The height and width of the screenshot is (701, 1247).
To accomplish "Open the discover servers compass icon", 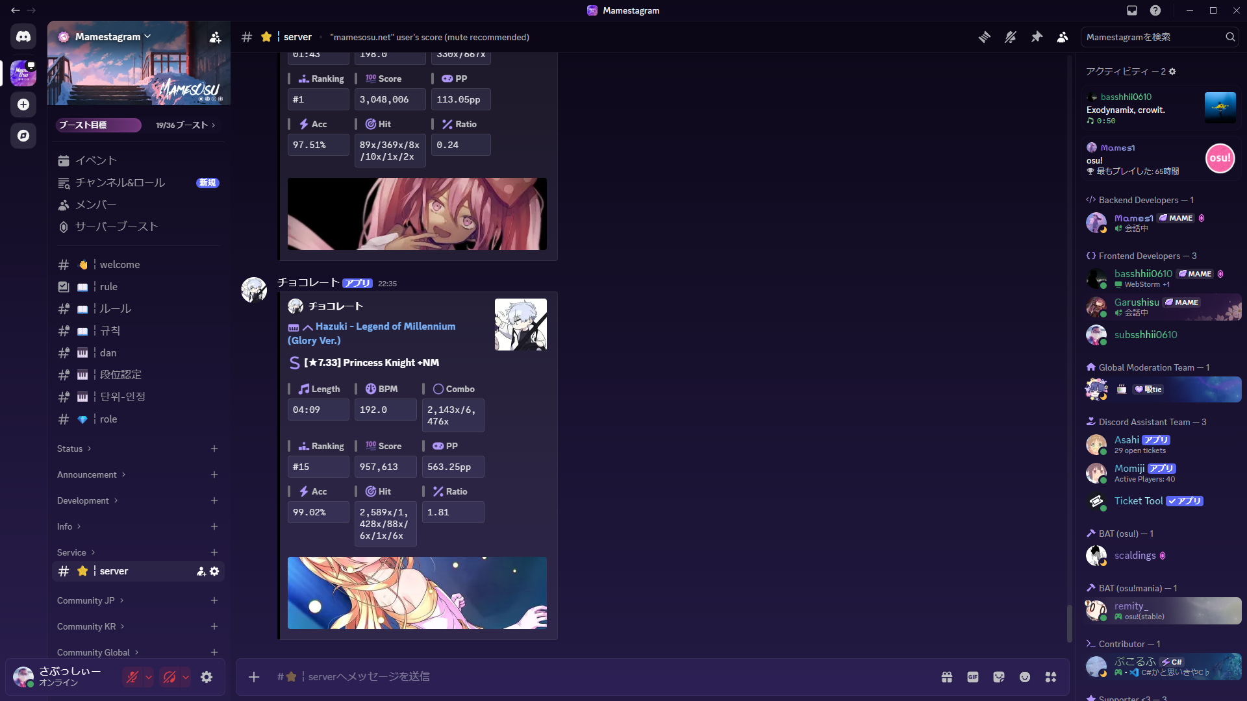I will 23,136.
